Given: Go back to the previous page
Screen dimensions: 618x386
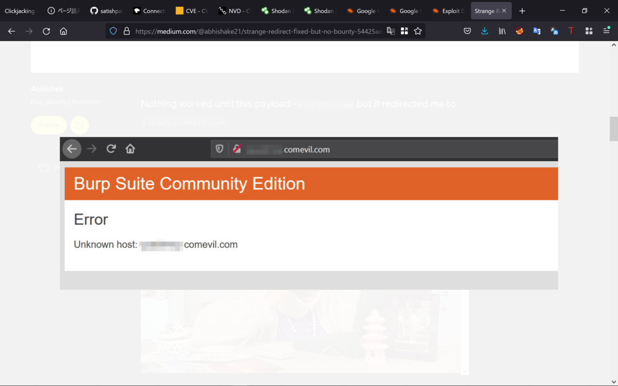Looking at the screenshot, I should (x=11, y=31).
